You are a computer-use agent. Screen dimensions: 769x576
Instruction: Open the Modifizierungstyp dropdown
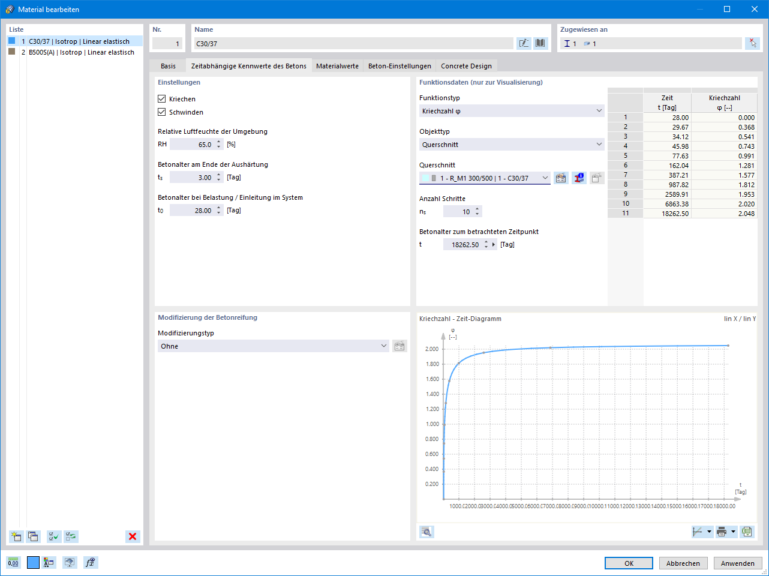click(274, 346)
